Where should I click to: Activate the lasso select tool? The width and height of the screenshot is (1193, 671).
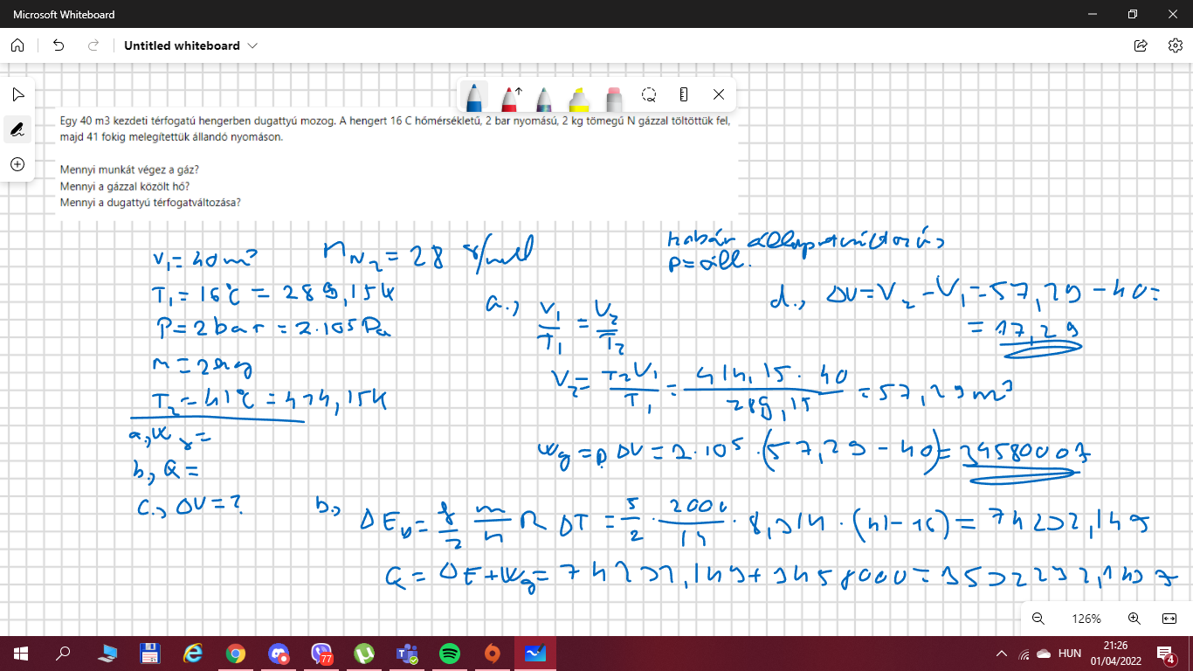(649, 94)
